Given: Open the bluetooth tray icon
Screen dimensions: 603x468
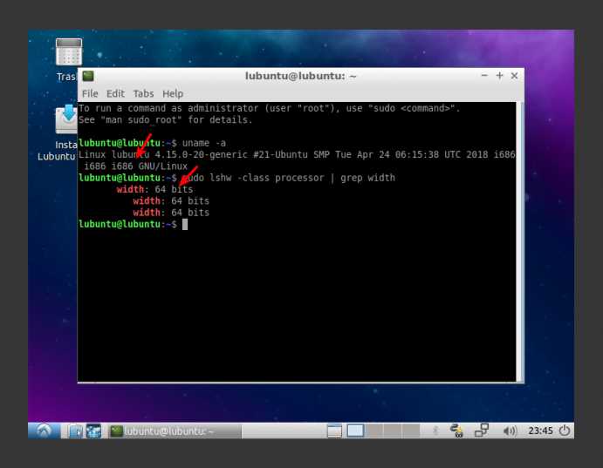Looking at the screenshot, I should tap(435, 431).
